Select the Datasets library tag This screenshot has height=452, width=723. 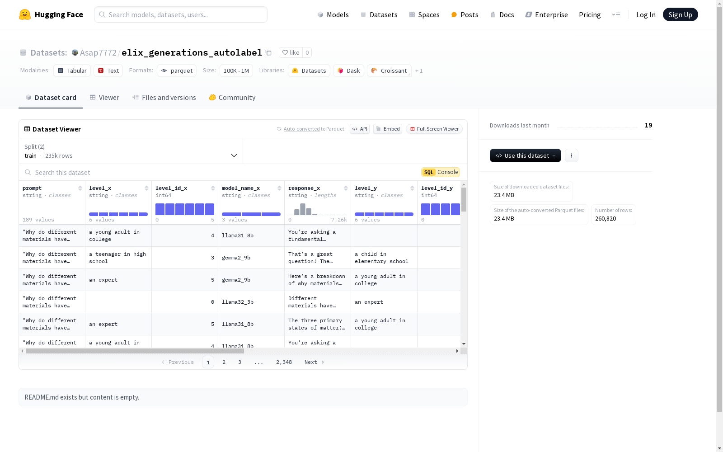(309, 71)
